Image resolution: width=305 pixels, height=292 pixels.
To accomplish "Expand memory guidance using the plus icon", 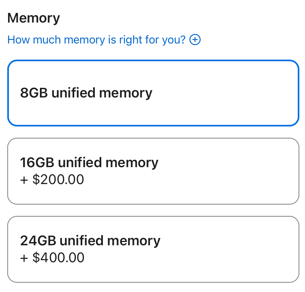I will tap(195, 40).
